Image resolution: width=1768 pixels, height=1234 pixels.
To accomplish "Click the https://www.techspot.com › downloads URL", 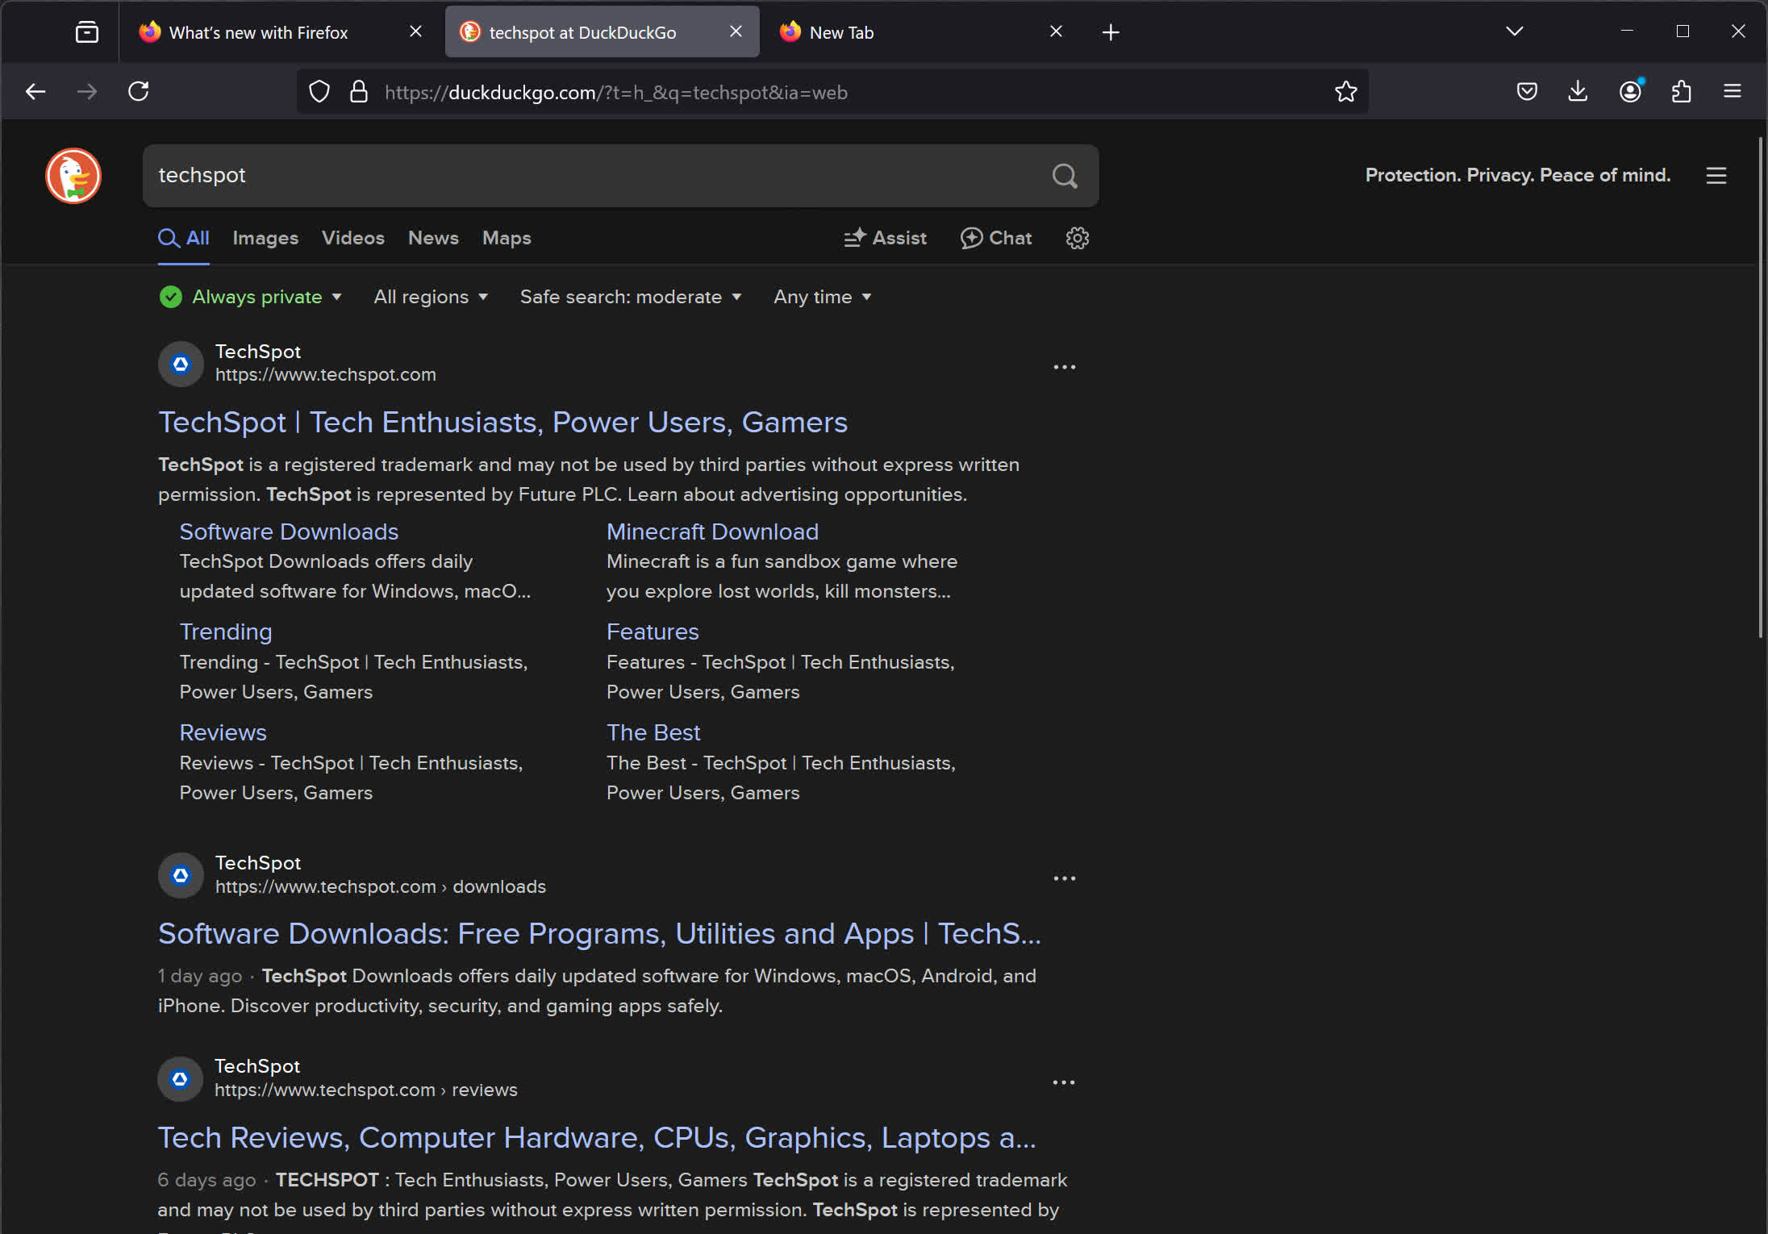I will tap(381, 886).
